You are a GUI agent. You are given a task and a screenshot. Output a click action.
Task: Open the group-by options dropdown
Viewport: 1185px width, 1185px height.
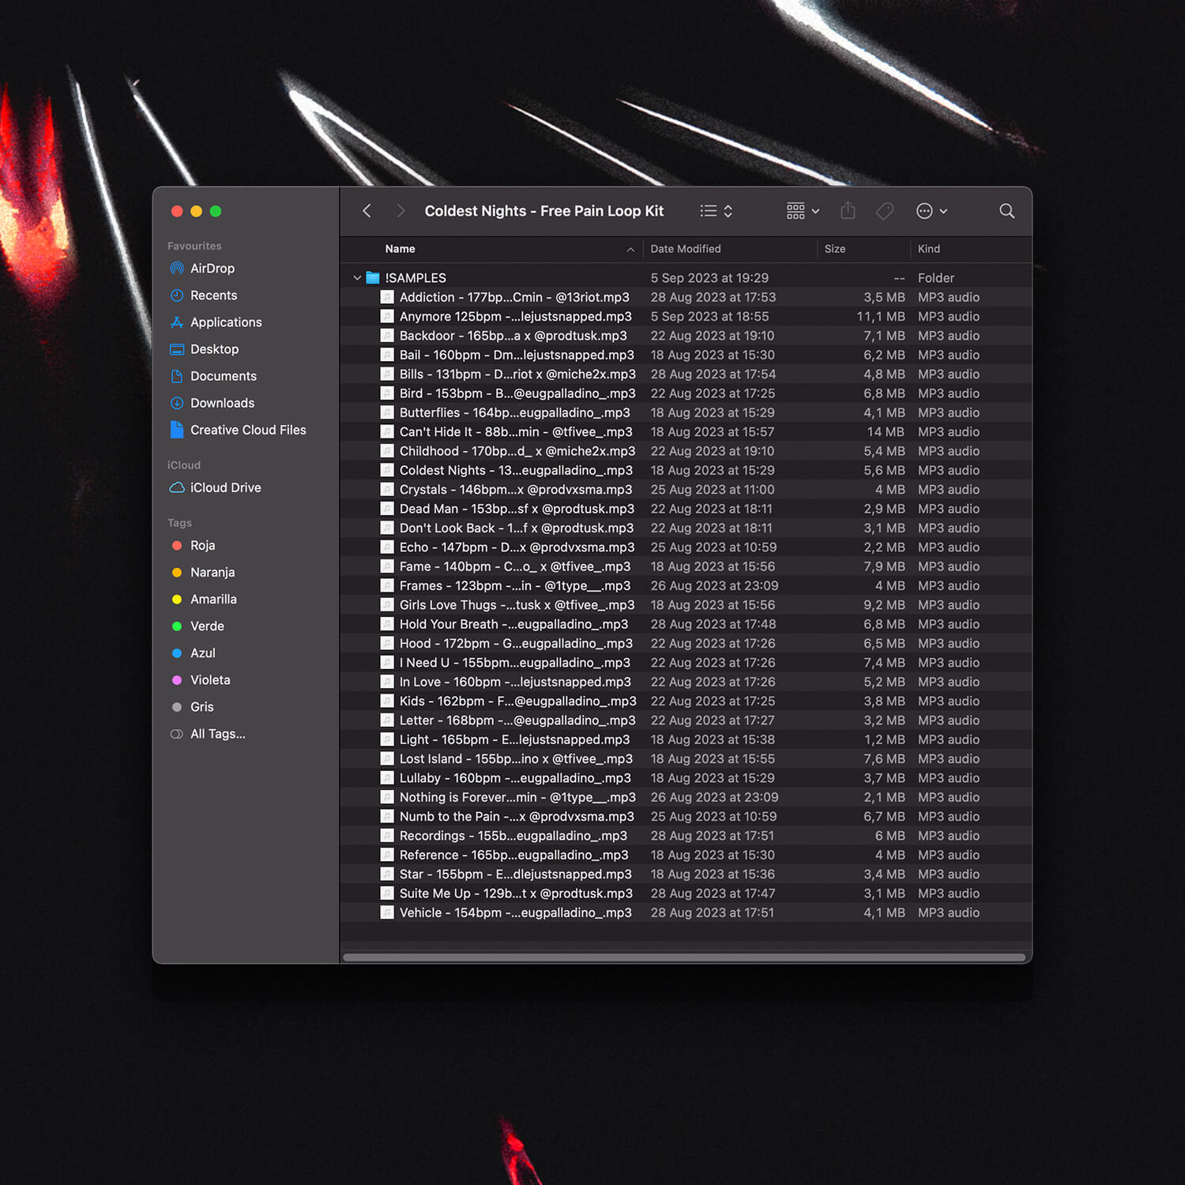point(803,211)
